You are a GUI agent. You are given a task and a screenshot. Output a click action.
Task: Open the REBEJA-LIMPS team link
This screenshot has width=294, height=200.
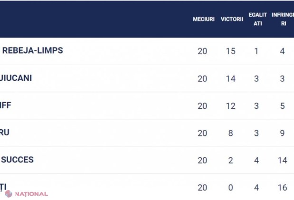point(32,50)
